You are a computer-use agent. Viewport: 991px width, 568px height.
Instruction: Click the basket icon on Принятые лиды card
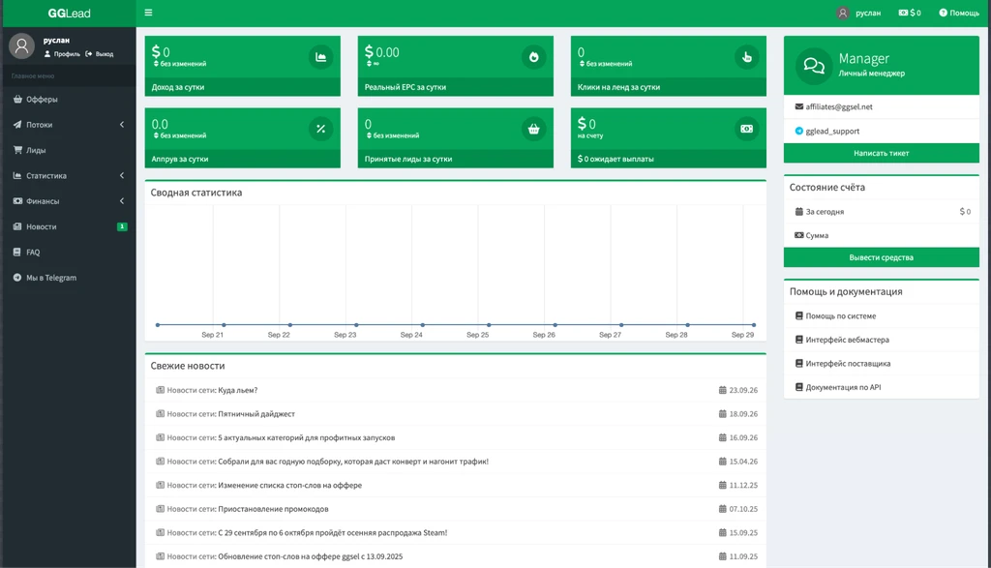tap(534, 129)
